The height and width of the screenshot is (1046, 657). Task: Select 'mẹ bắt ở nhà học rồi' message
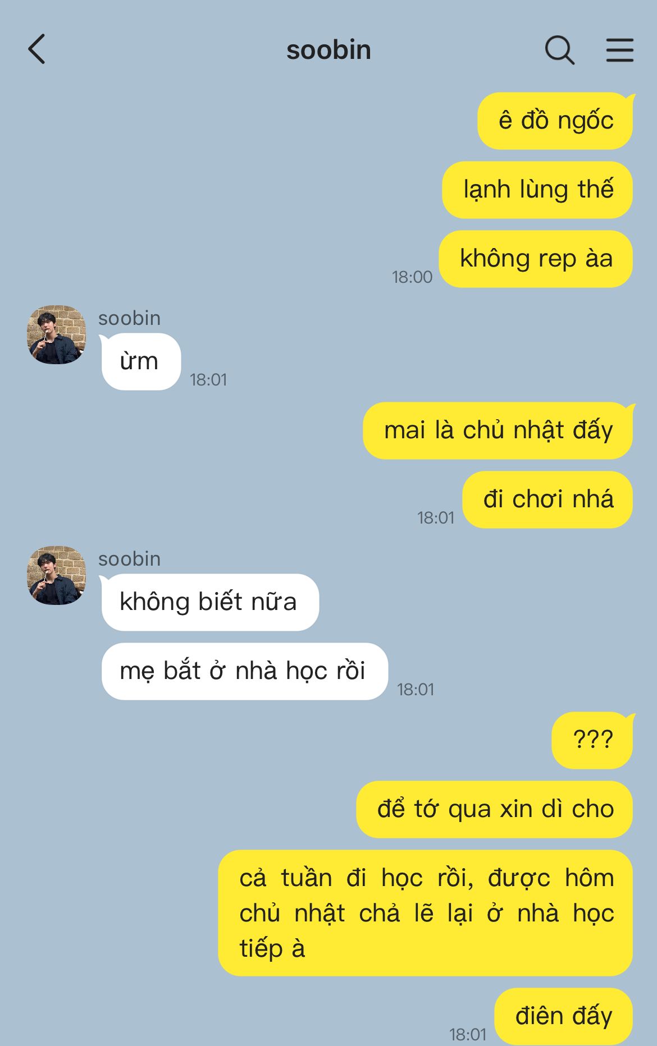click(244, 671)
